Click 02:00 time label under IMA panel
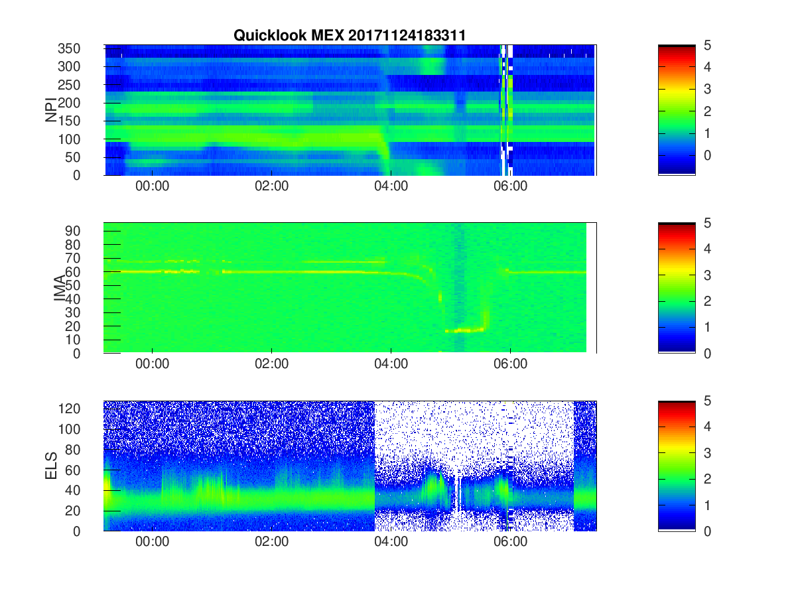This screenshot has width=796, height=597. (272, 364)
